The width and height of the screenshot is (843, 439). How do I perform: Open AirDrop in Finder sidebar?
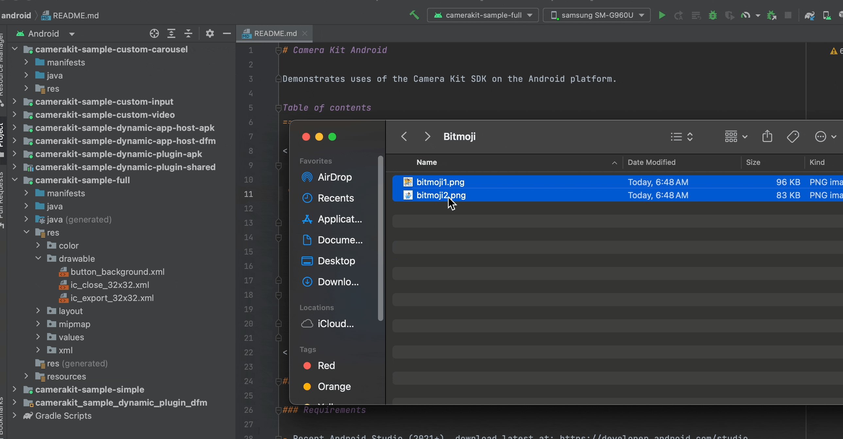click(335, 177)
